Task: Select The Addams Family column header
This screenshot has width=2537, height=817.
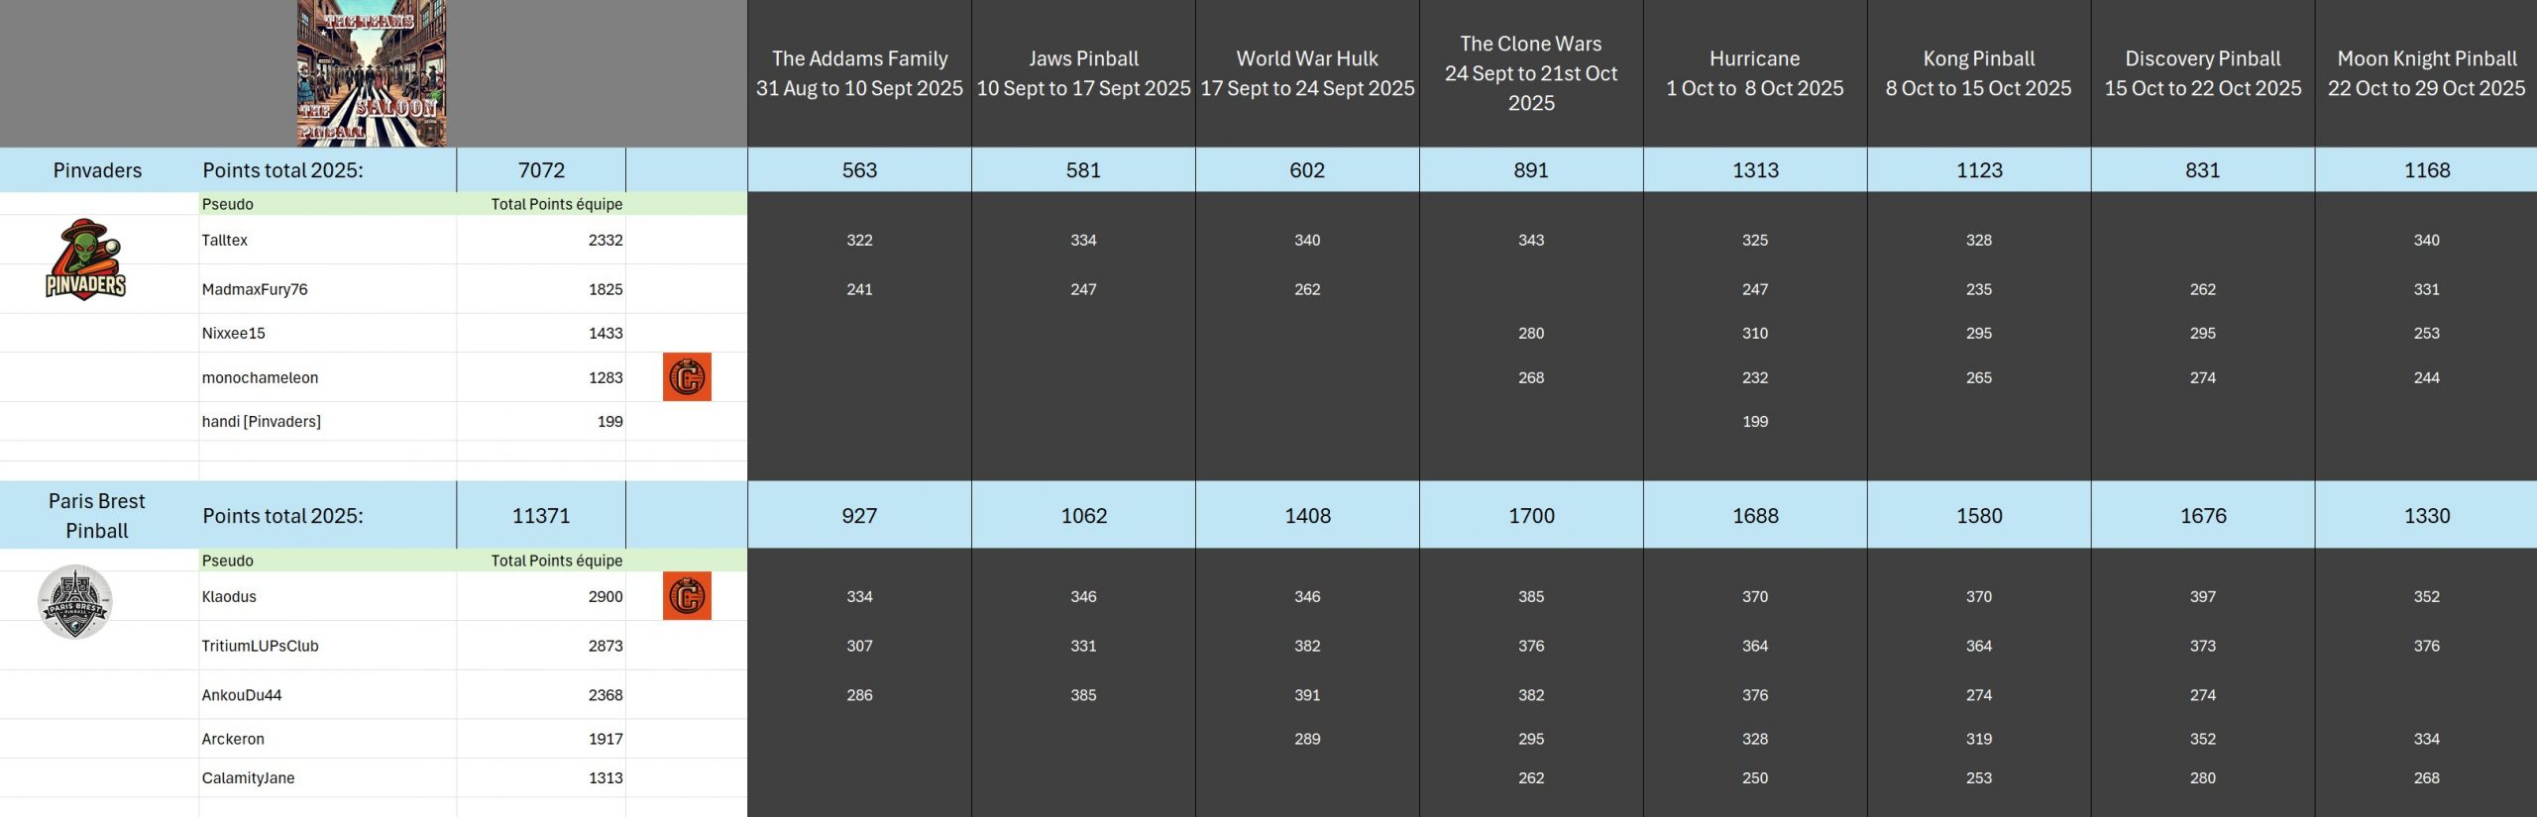Action: tap(859, 73)
